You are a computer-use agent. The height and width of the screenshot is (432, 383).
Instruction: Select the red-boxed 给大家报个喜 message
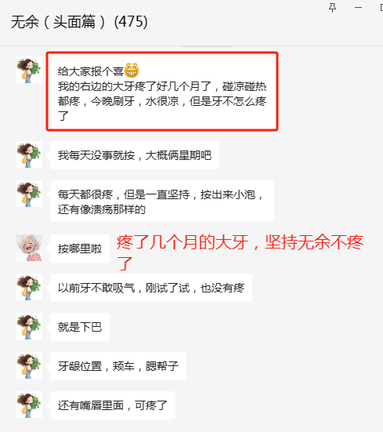162,91
